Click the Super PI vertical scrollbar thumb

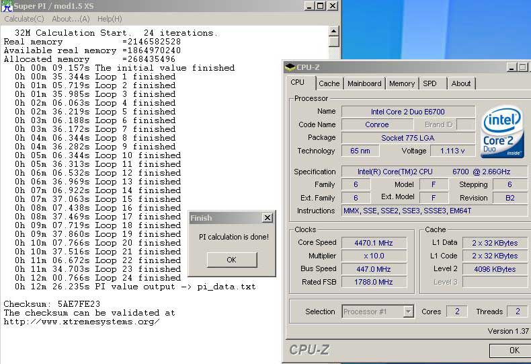click(333, 42)
